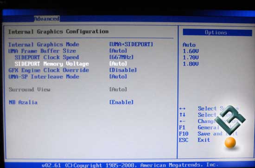The image size is (255, 168).
Task: Toggle GFX Engine Clock Override [Disable] value
Action: click(123, 70)
